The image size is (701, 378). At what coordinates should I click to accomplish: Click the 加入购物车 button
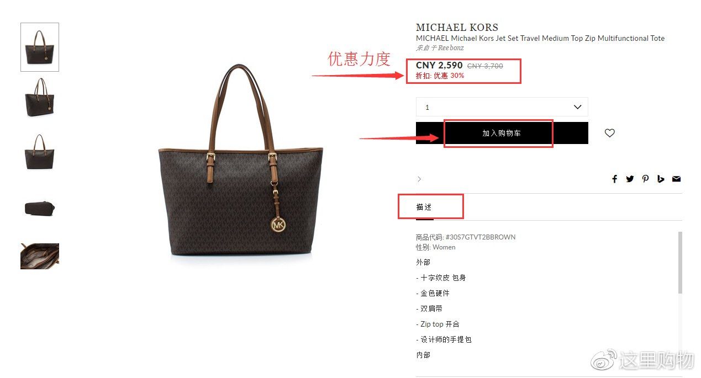click(x=502, y=133)
